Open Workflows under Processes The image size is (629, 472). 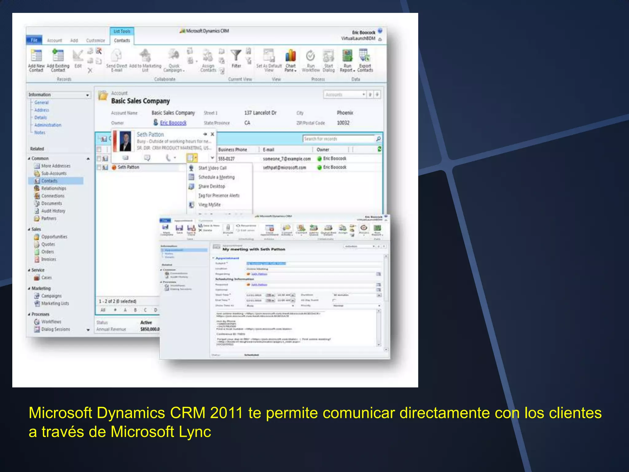point(51,322)
